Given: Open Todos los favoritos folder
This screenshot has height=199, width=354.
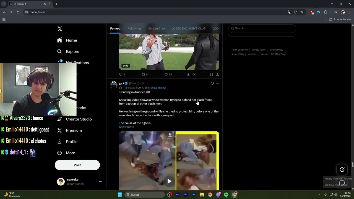Looking at the screenshot, I should [340, 19].
